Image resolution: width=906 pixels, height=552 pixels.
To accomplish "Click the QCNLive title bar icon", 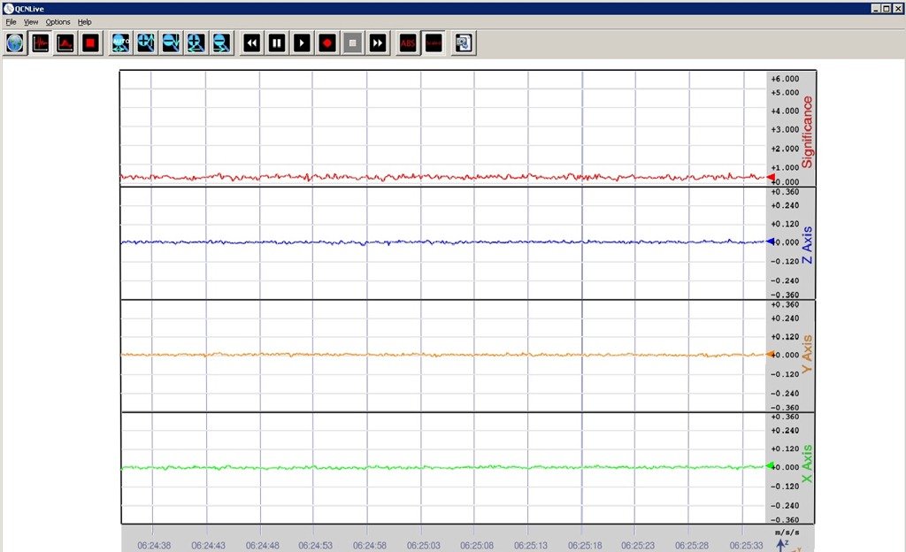I will pos(9,8).
